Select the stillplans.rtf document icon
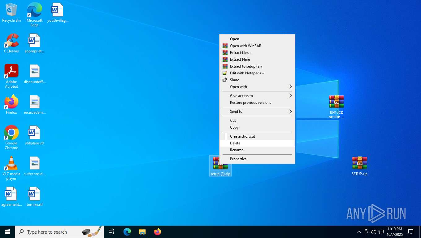This screenshot has width=421, height=238. [x=34, y=135]
